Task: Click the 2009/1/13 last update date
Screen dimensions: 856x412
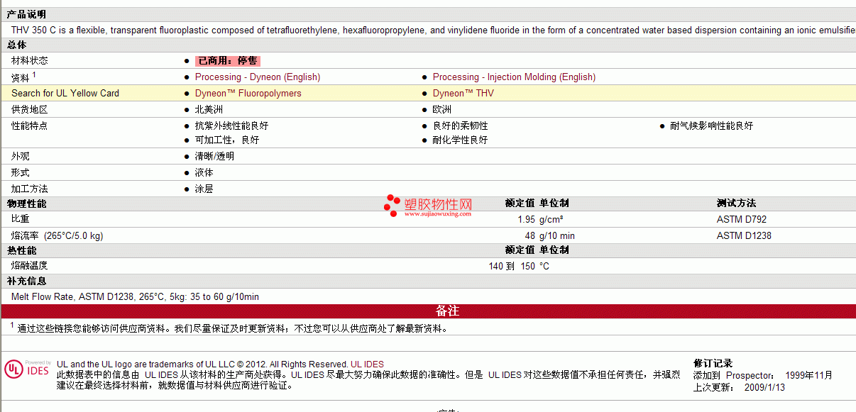Action: (x=764, y=388)
